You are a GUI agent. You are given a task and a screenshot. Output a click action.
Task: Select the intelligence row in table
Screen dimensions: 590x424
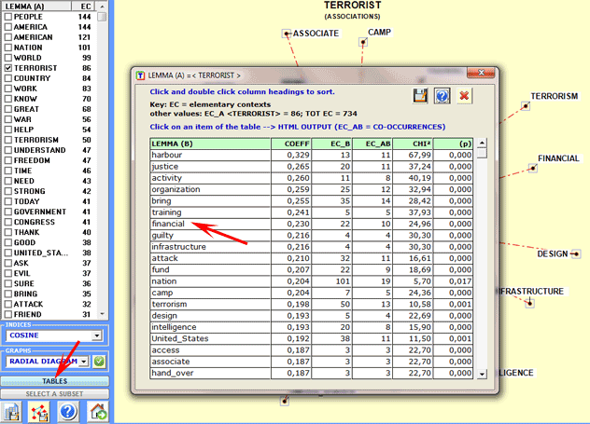point(312,327)
